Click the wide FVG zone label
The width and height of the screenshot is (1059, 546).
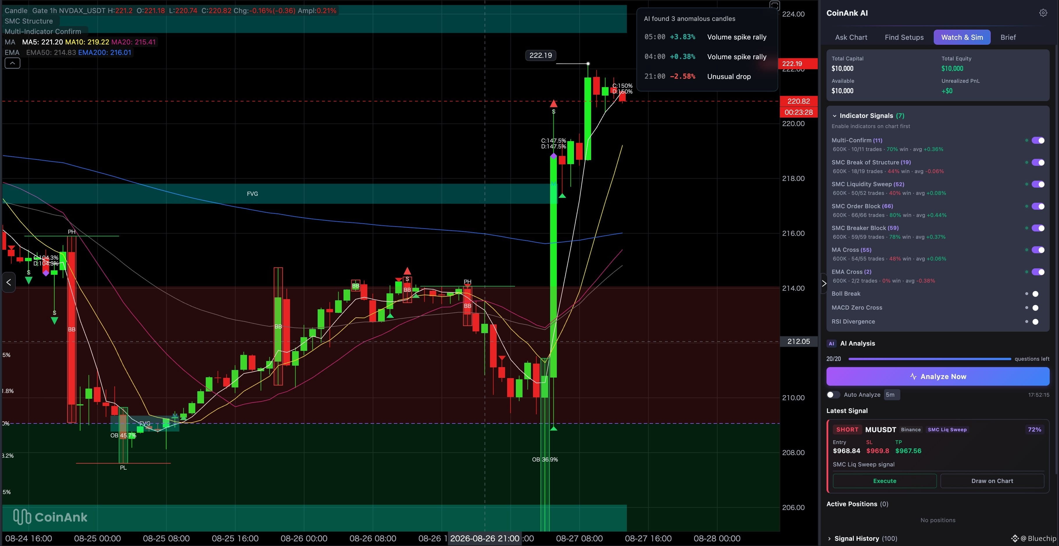253,194
